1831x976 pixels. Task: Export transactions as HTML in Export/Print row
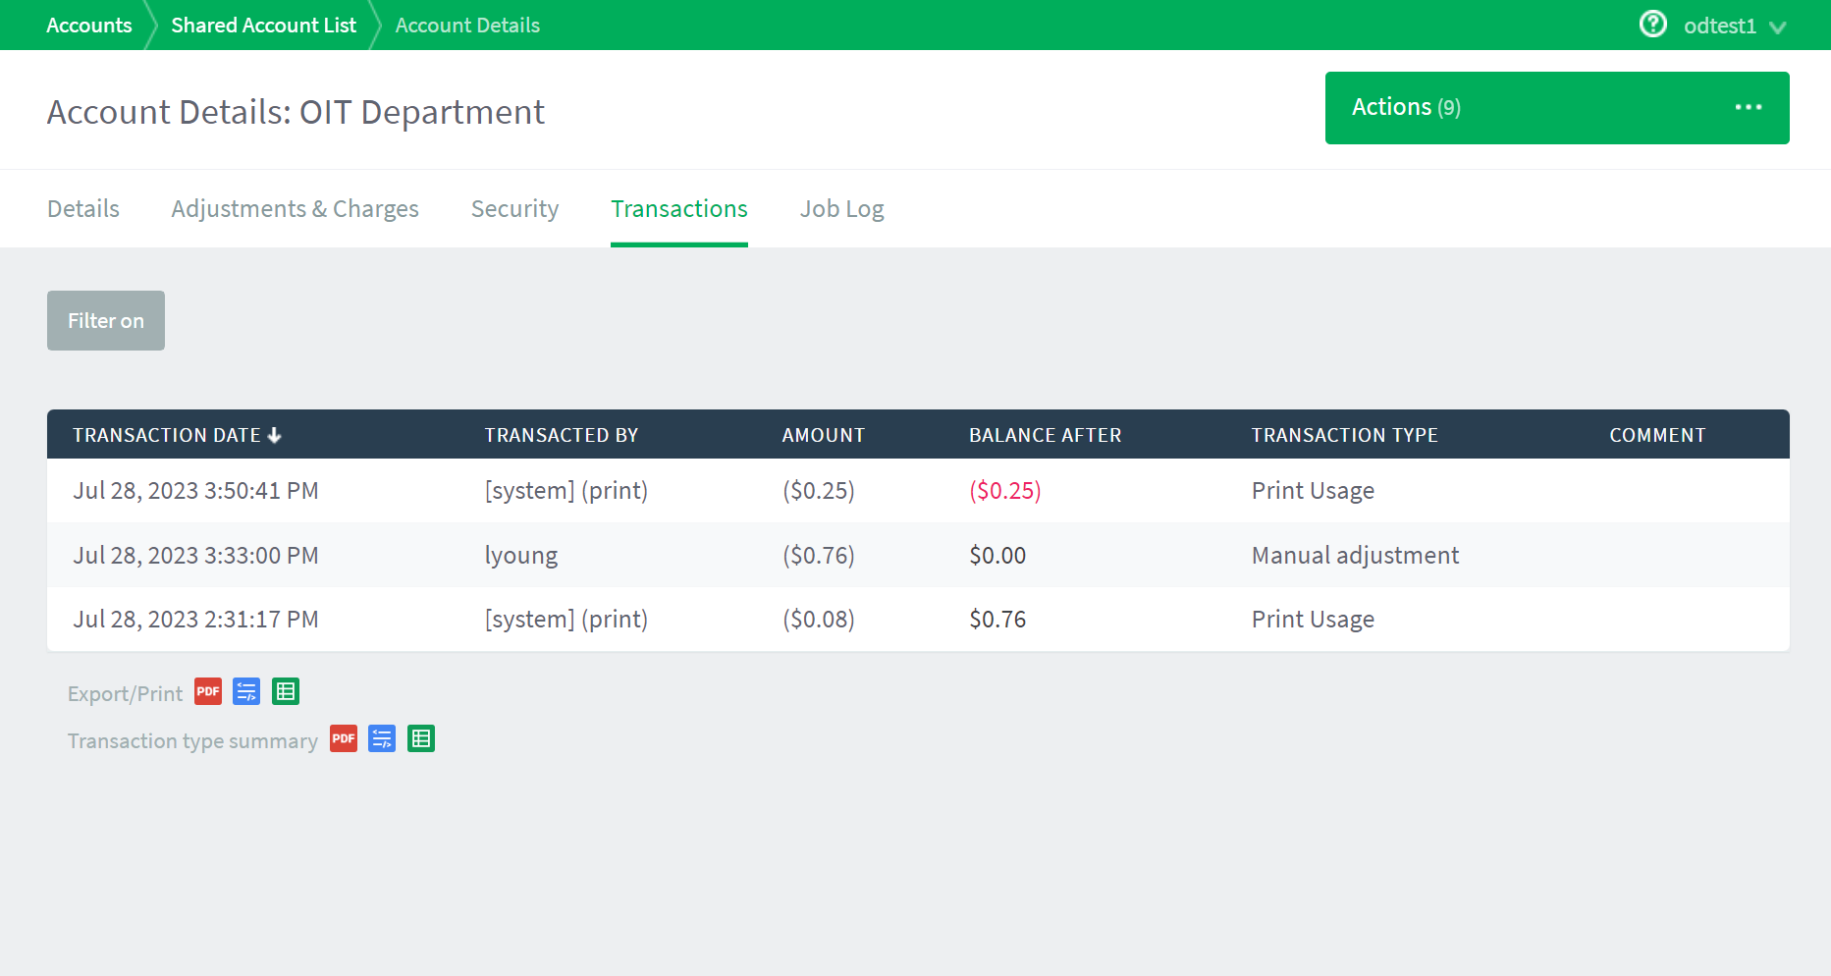click(246, 692)
